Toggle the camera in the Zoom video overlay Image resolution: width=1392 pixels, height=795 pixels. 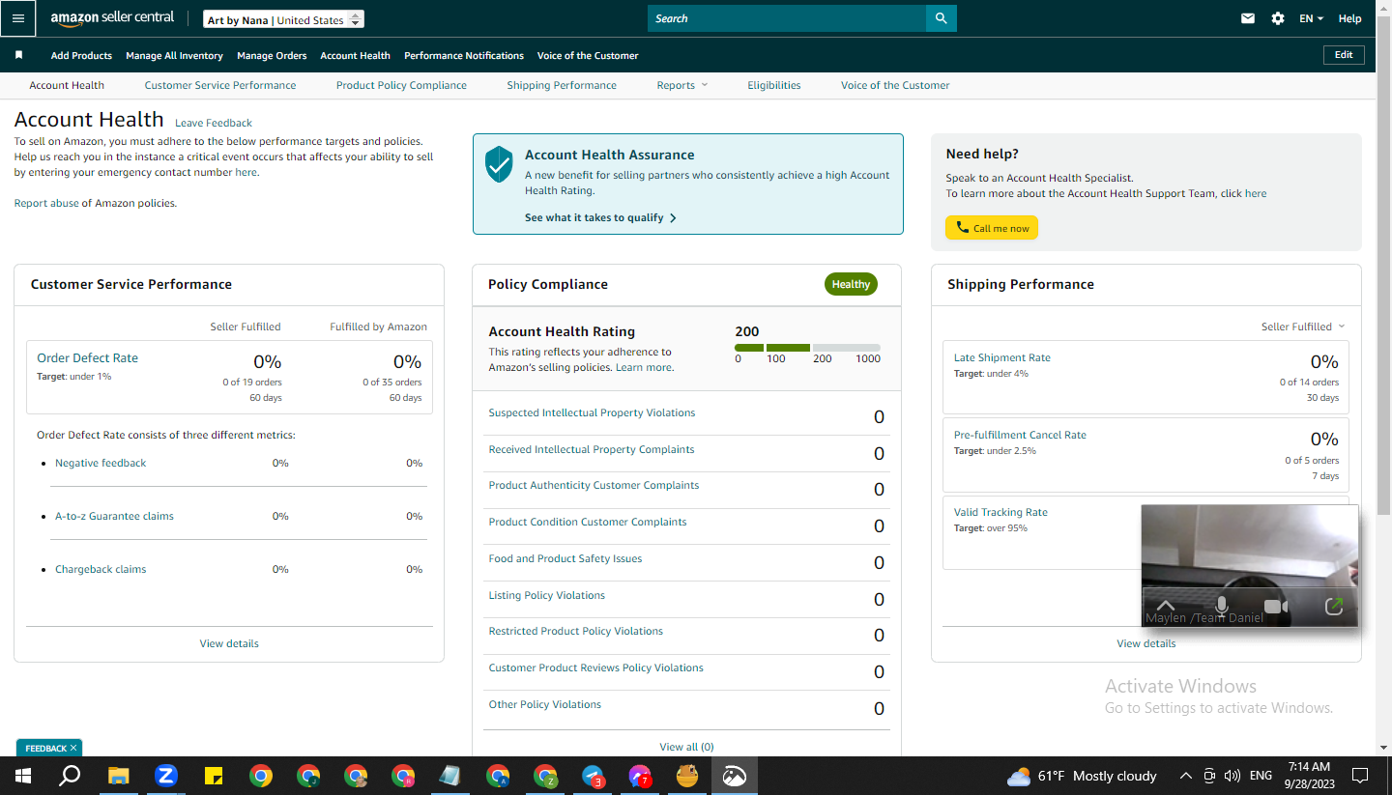pyautogui.click(x=1276, y=607)
